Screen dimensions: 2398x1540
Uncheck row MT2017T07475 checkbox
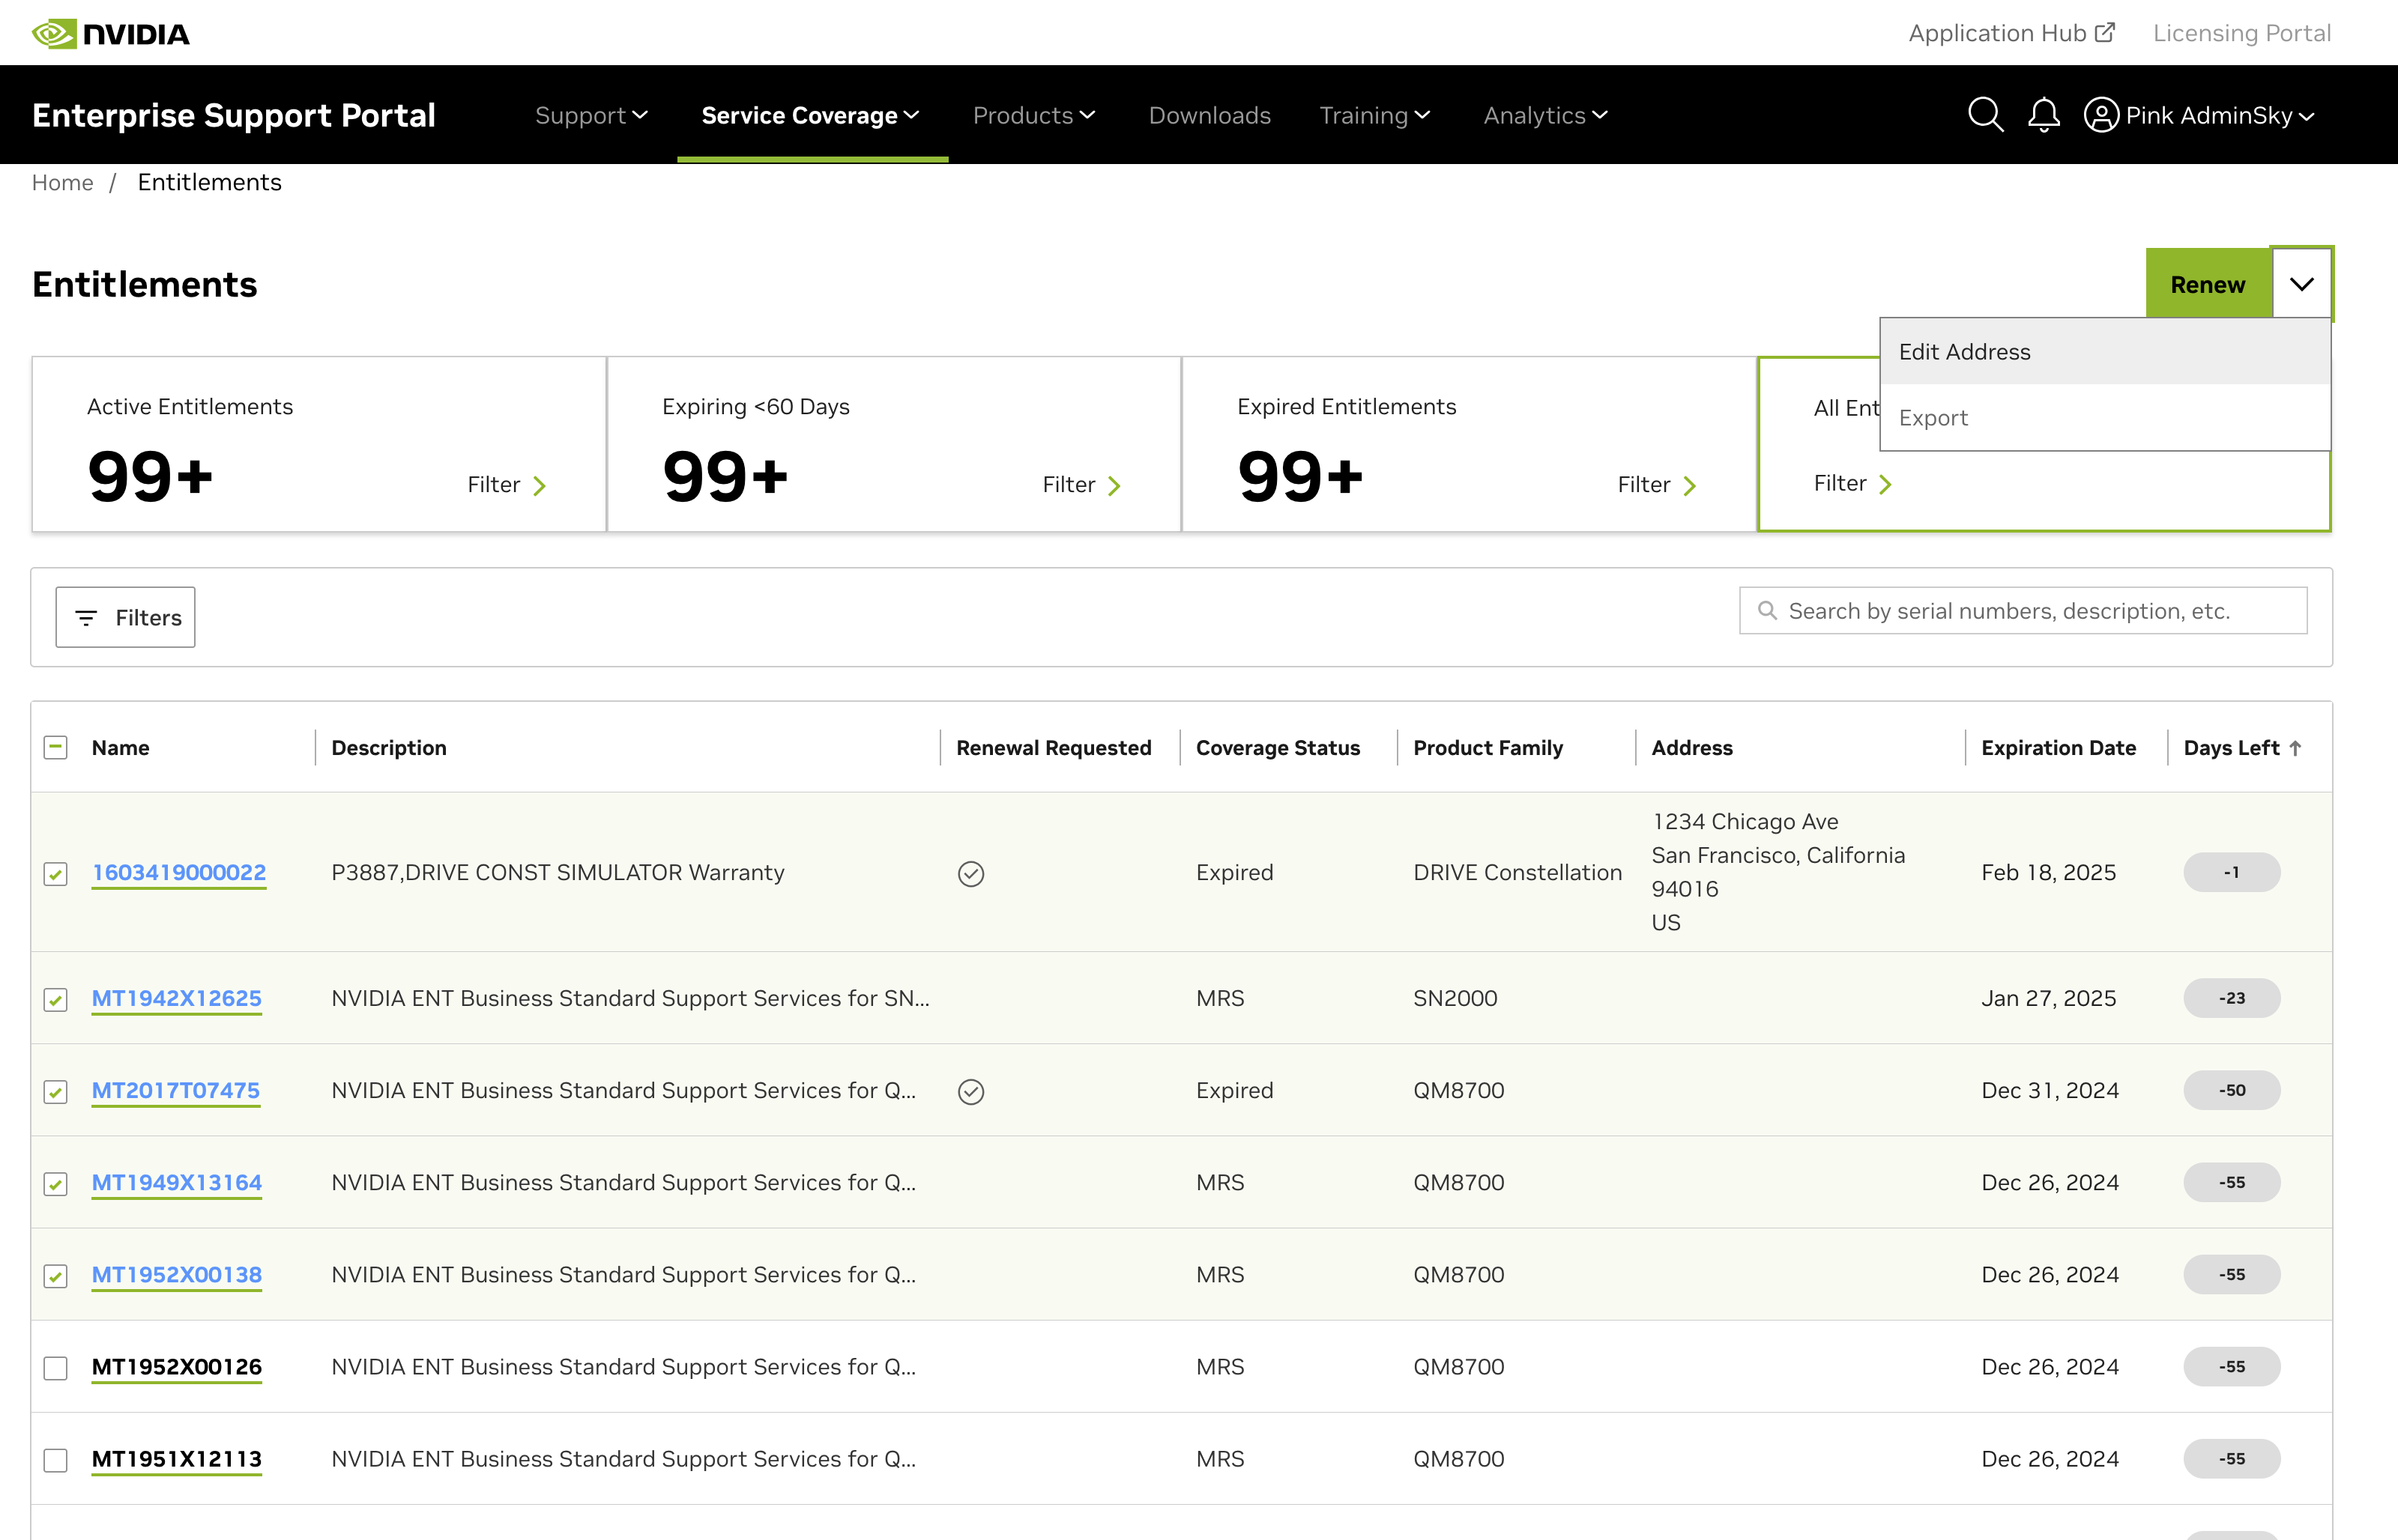(x=56, y=1092)
